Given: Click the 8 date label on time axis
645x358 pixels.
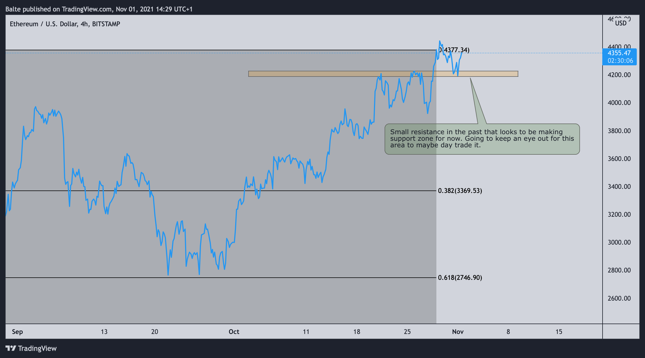Looking at the screenshot, I should [508, 332].
